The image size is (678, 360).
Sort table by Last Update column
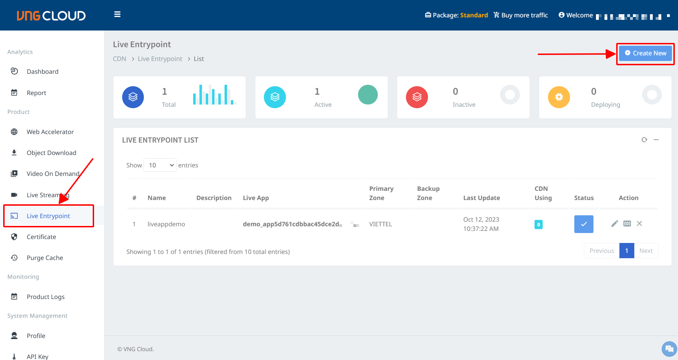pos(481,198)
